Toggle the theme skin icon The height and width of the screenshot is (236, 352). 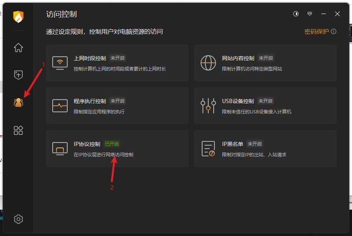click(296, 14)
